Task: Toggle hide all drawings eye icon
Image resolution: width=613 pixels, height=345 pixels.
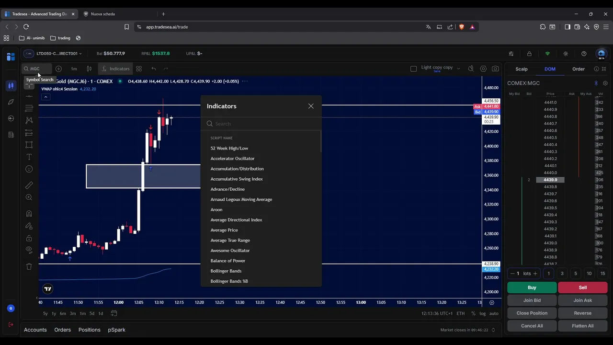Action: pyautogui.click(x=29, y=250)
